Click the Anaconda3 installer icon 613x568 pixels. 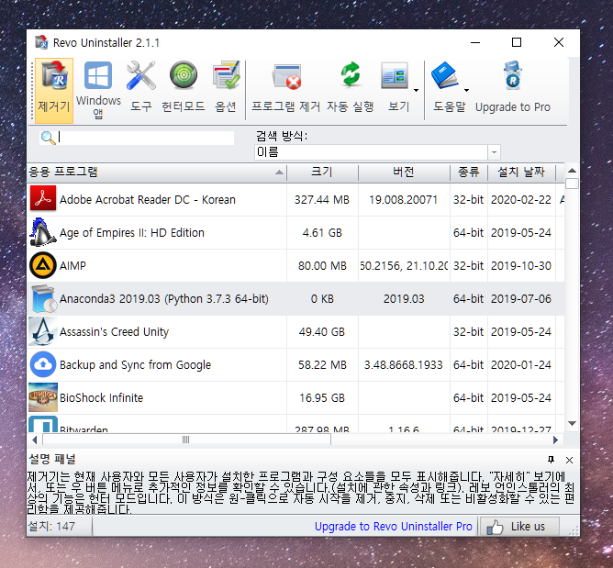point(43,298)
